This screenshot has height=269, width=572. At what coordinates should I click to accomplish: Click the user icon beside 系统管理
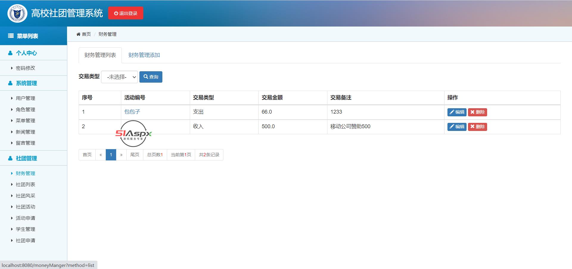(10, 83)
